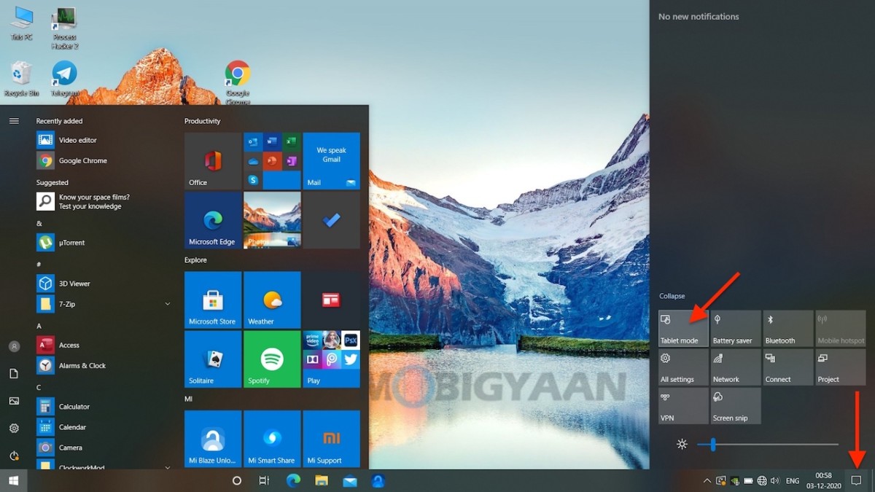Screen dimensions: 875x492
Task: Open the Start menu
Action: pyautogui.click(x=13, y=480)
